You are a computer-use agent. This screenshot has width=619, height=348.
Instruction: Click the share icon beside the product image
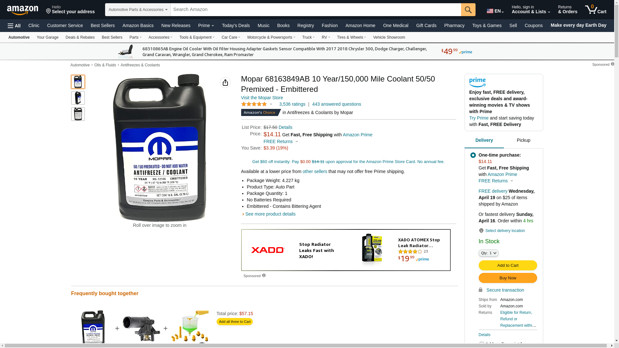[225, 82]
